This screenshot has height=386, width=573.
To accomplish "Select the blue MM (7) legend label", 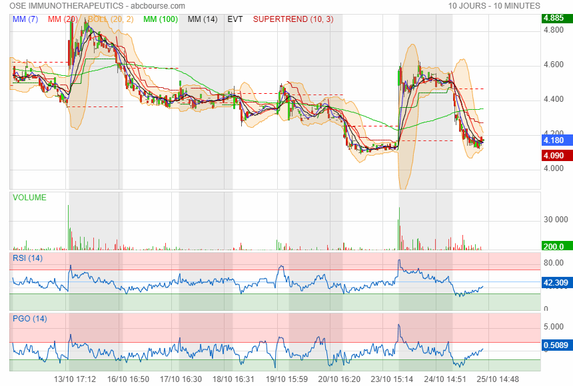I will (25, 19).
